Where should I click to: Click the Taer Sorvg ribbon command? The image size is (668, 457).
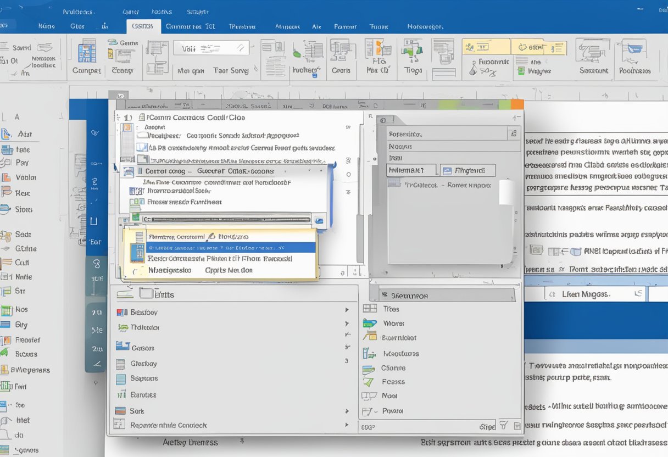(231, 70)
